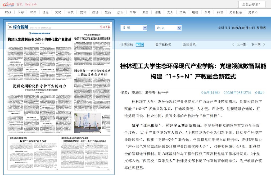
Task: Click 党建领航数智赋能 article on newspaper page
Action: click(84, 141)
